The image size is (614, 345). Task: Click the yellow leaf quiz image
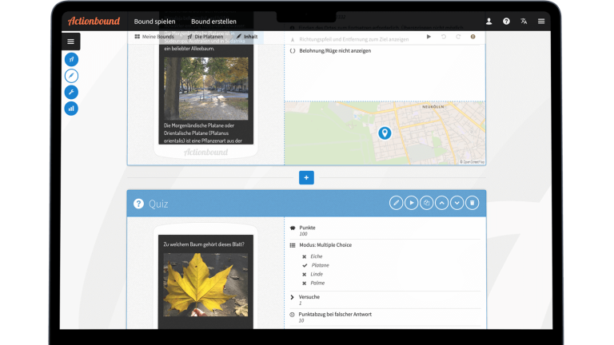(205, 285)
